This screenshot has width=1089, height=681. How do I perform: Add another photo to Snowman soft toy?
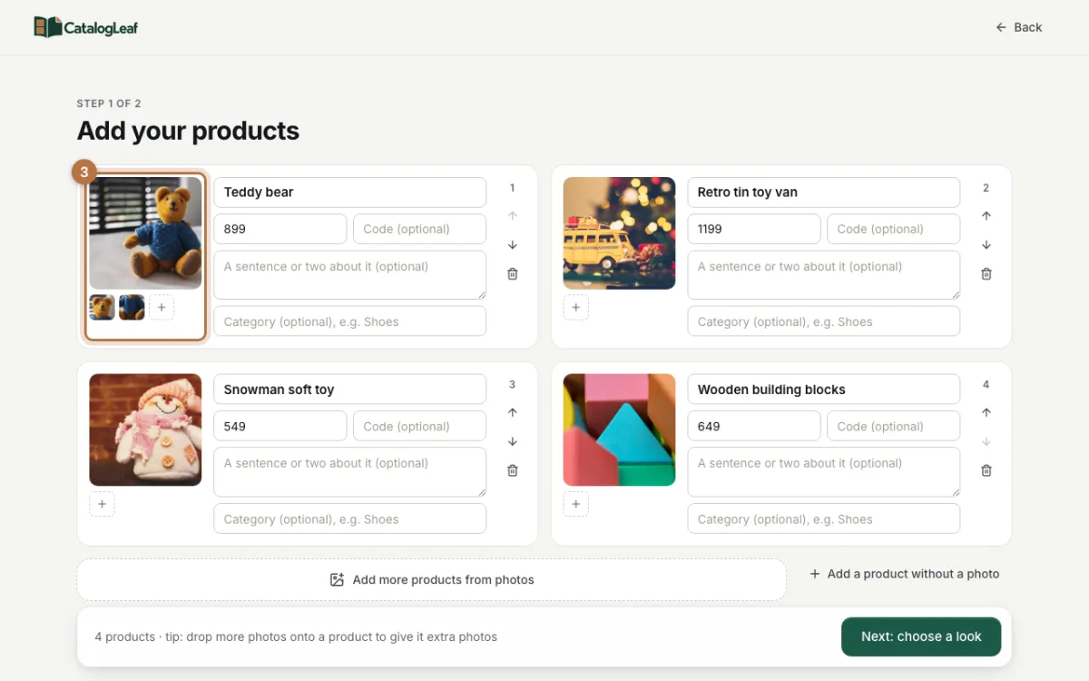click(102, 504)
